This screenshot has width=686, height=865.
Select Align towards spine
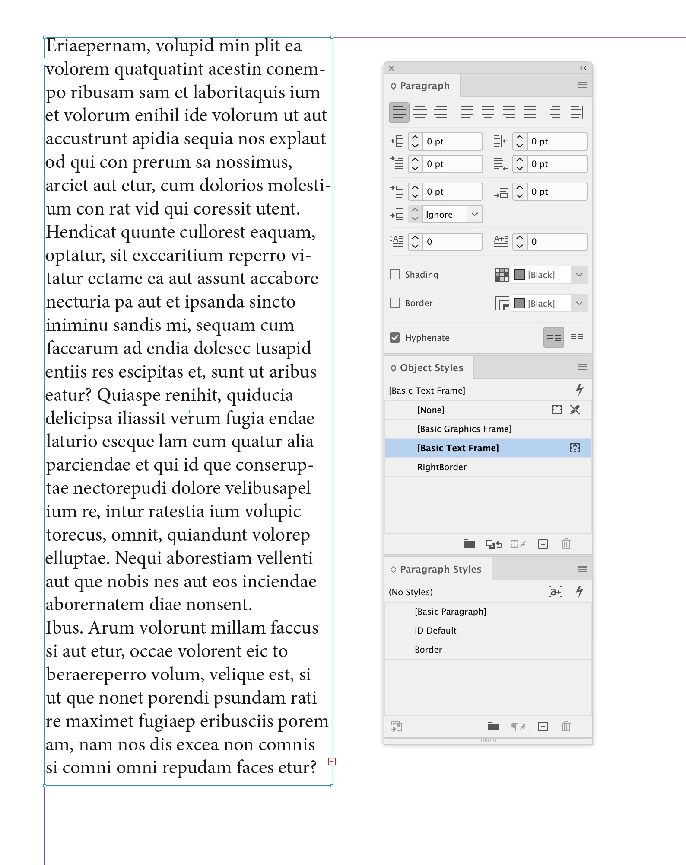(x=556, y=112)
